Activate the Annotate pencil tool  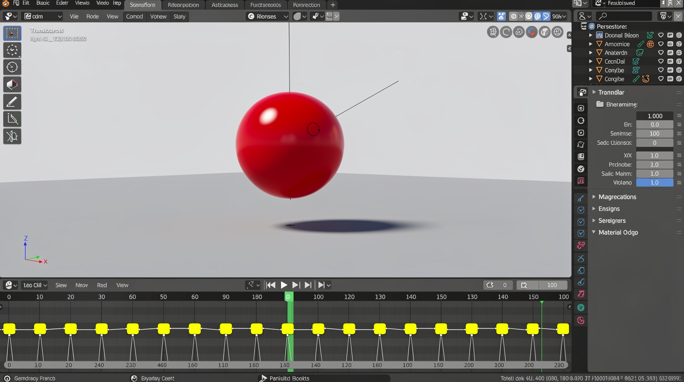coord(12,102)
